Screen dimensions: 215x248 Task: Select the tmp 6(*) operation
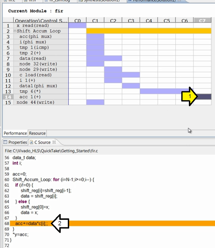41,91
